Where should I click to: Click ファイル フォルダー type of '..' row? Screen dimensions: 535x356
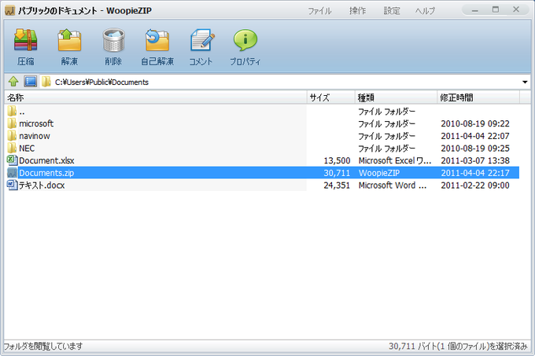click(x=386, y=112)
